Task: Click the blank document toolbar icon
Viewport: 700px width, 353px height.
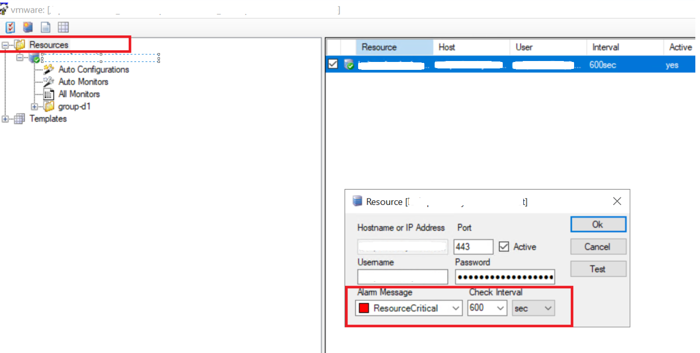Action: tap(46, 27)
